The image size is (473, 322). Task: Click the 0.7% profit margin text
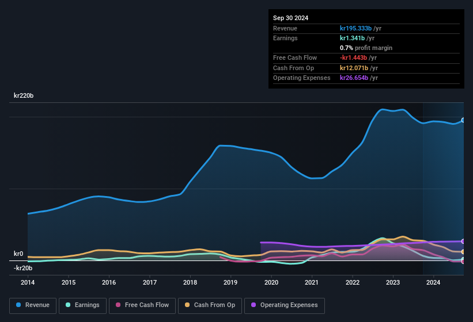(366, 48)
